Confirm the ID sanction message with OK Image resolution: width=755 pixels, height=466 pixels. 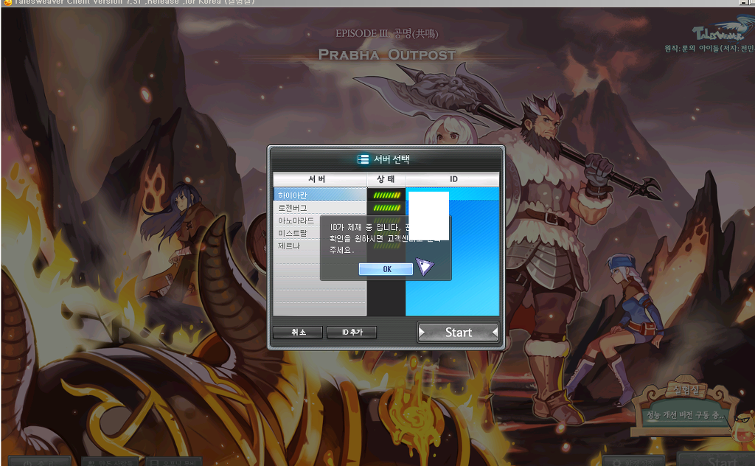point(386,269)
